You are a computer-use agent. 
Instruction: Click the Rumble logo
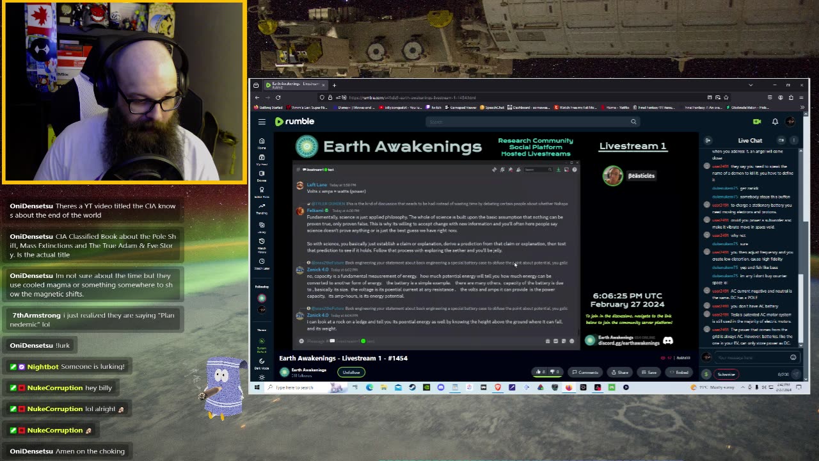(x=294, y=121)
